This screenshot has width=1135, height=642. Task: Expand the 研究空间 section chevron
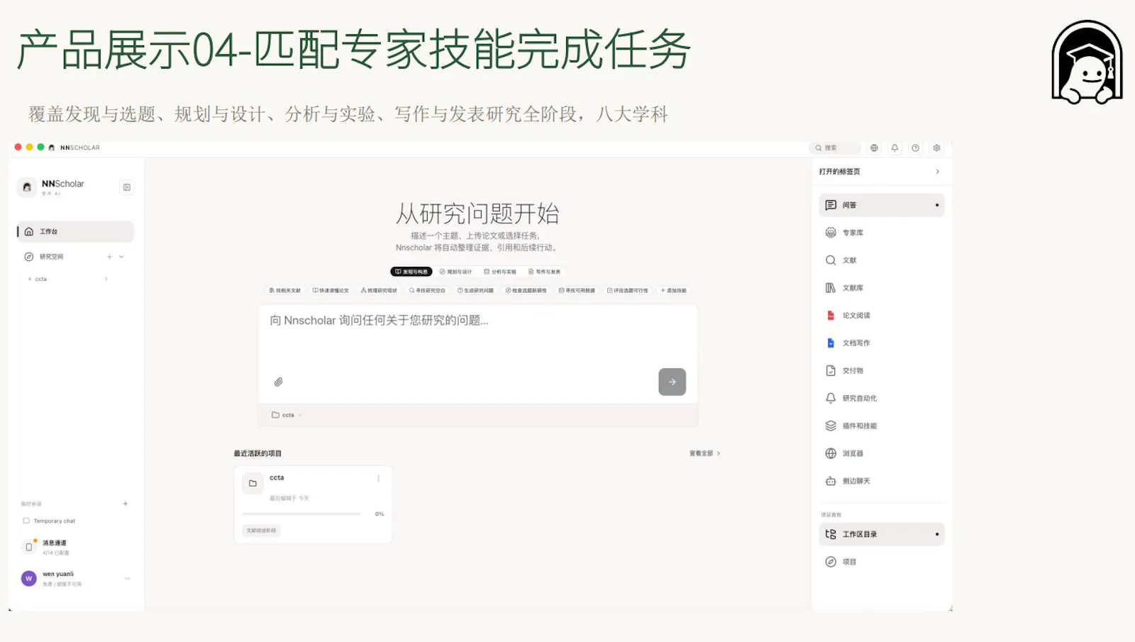point(121,257)
